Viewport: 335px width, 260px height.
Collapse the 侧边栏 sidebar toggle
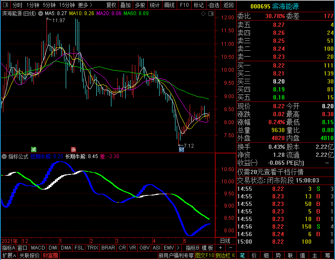coord(225,255)
